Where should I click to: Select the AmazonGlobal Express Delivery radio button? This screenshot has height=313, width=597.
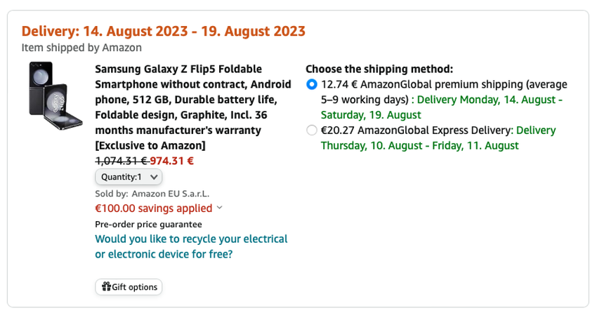pos(312,131)
